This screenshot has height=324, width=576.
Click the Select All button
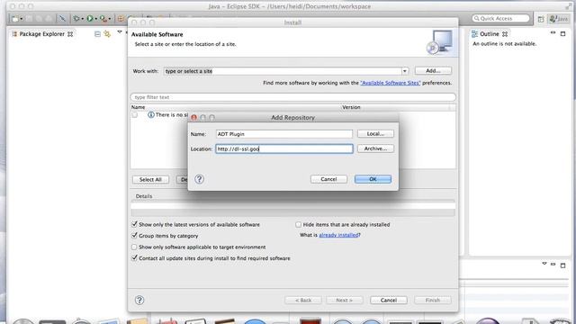(150, 180)
